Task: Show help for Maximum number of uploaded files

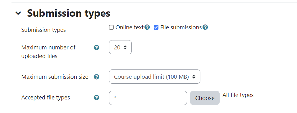Action: tap(97, 48)
